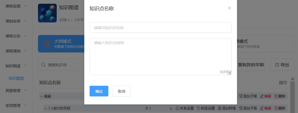Click the move-down arrow for 1.1会计的目标
The image size is (298, 113).
tap(171, 108)
